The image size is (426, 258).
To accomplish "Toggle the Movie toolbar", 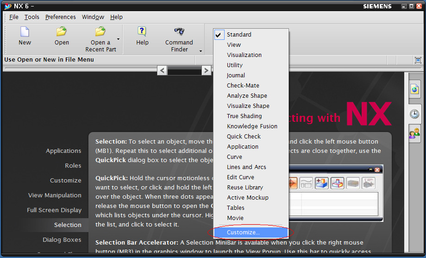I will (251, 218).
